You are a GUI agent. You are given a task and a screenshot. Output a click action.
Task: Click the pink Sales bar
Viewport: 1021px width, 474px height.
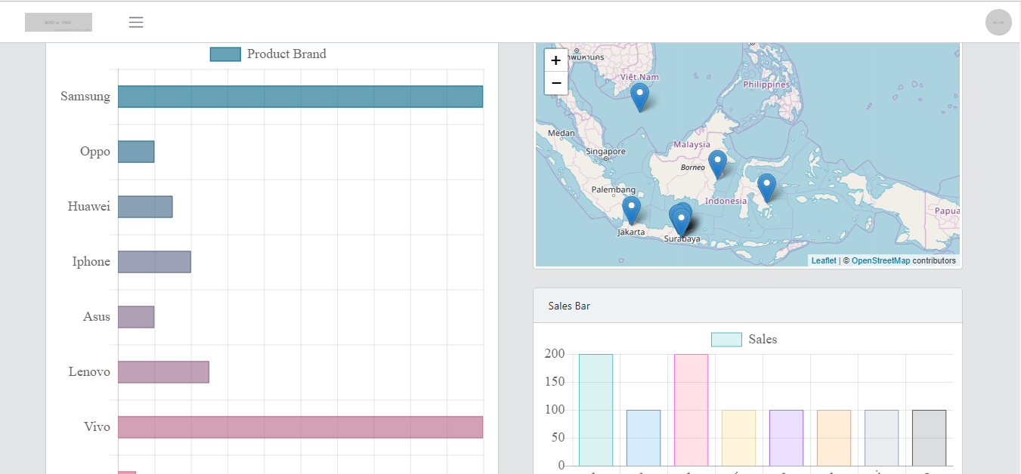691,410
